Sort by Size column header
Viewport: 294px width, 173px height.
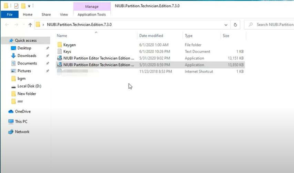coord(226,36)
